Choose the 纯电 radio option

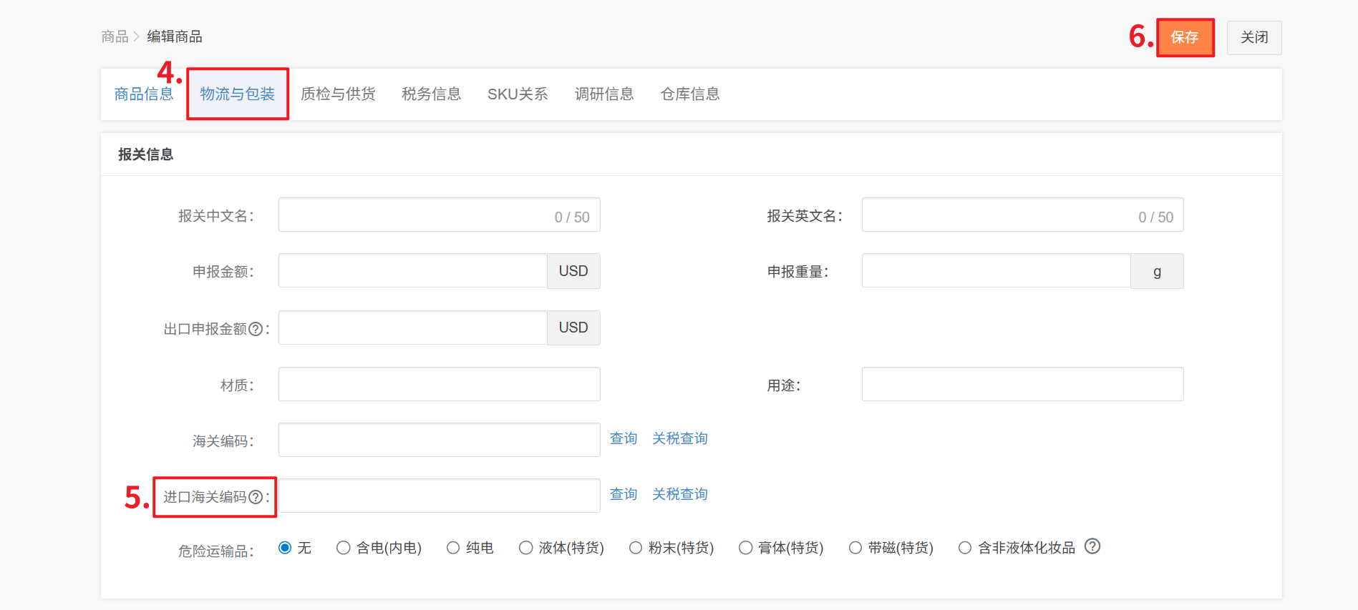453,548
